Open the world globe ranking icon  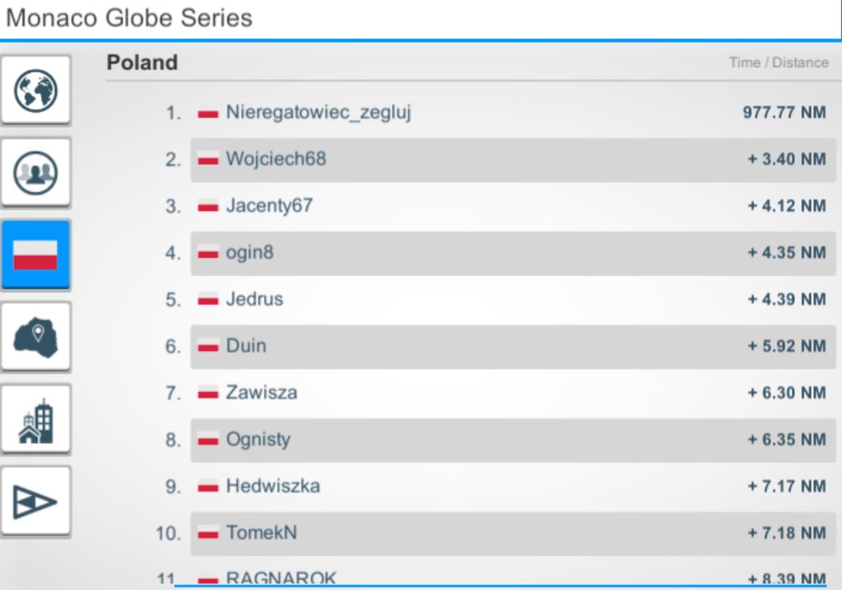pos(35,89)
